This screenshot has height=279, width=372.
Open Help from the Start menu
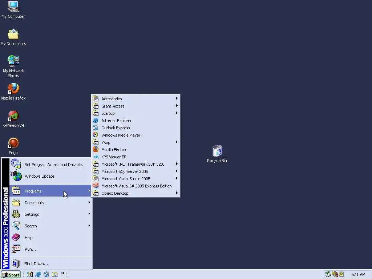[50, 238]
